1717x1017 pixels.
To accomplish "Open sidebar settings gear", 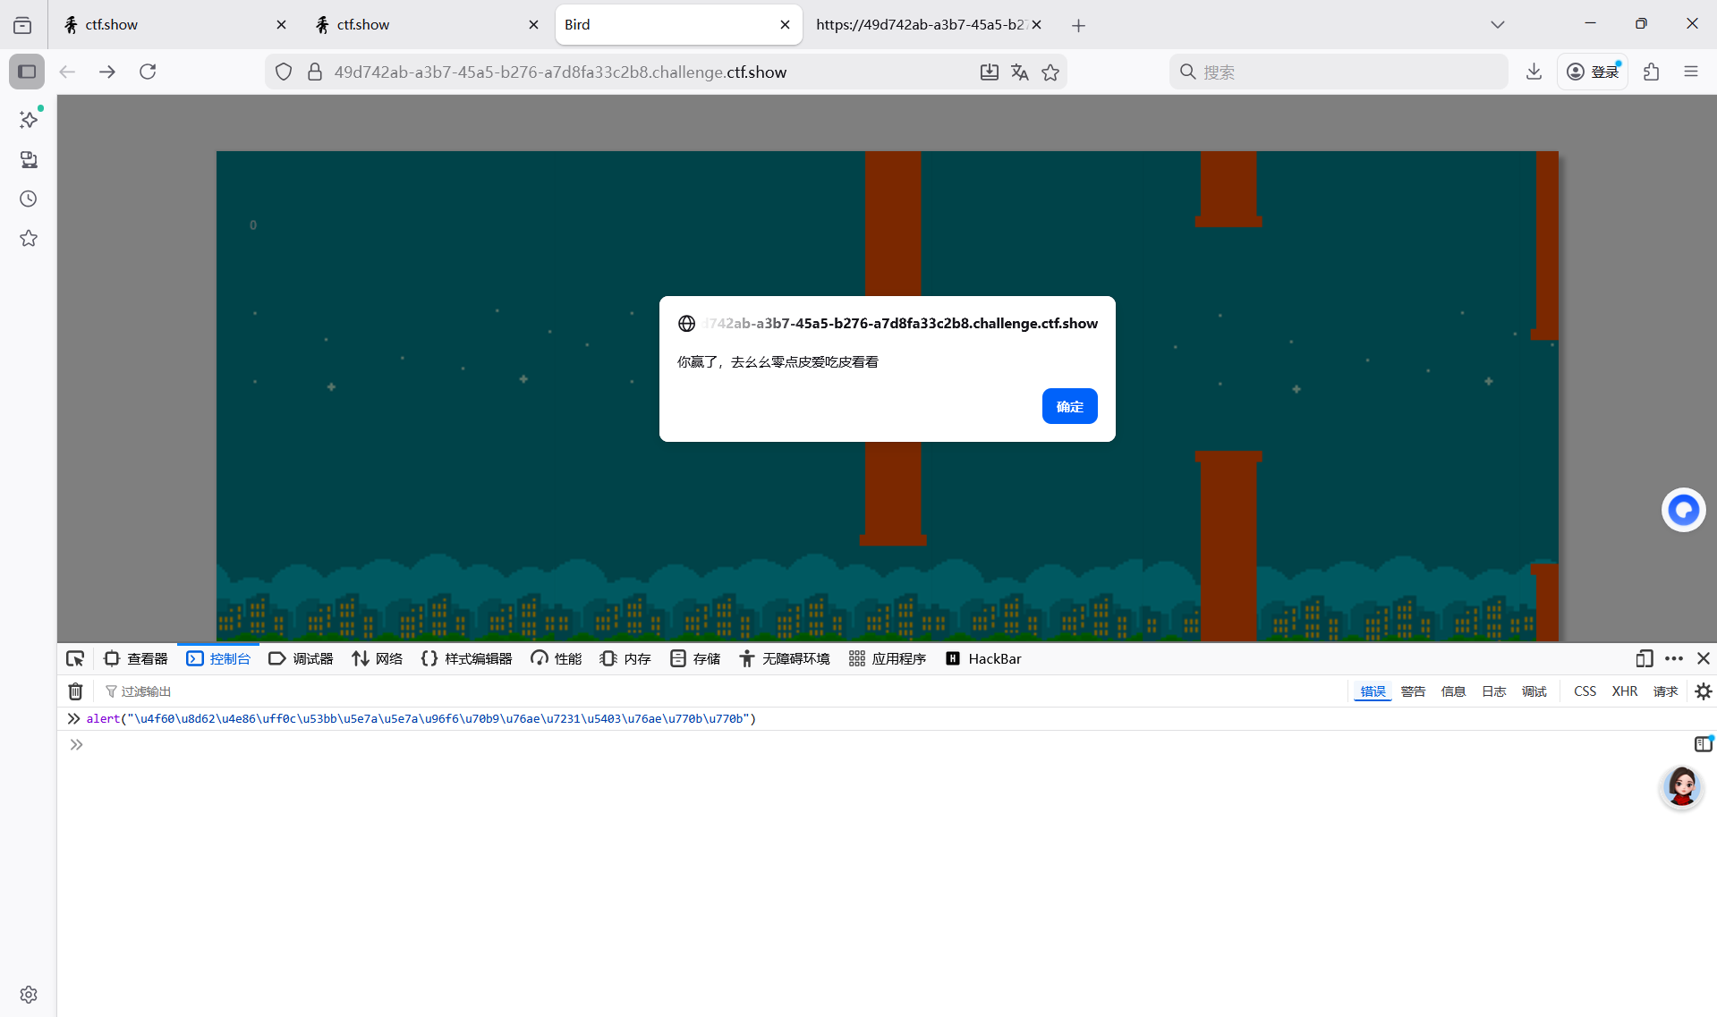I will (x=29, y=995).
